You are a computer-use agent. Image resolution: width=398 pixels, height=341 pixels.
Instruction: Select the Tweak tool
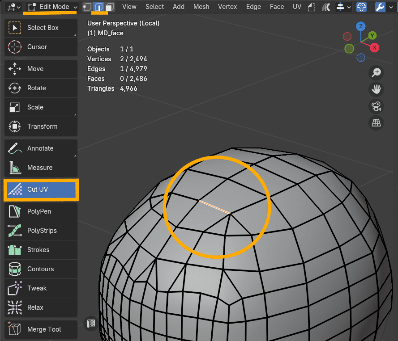pyautogui.click(x=40, y=288)
